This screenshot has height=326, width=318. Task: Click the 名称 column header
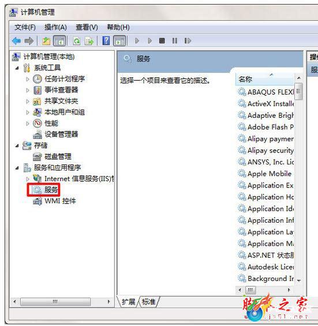[x=265, y=80]
